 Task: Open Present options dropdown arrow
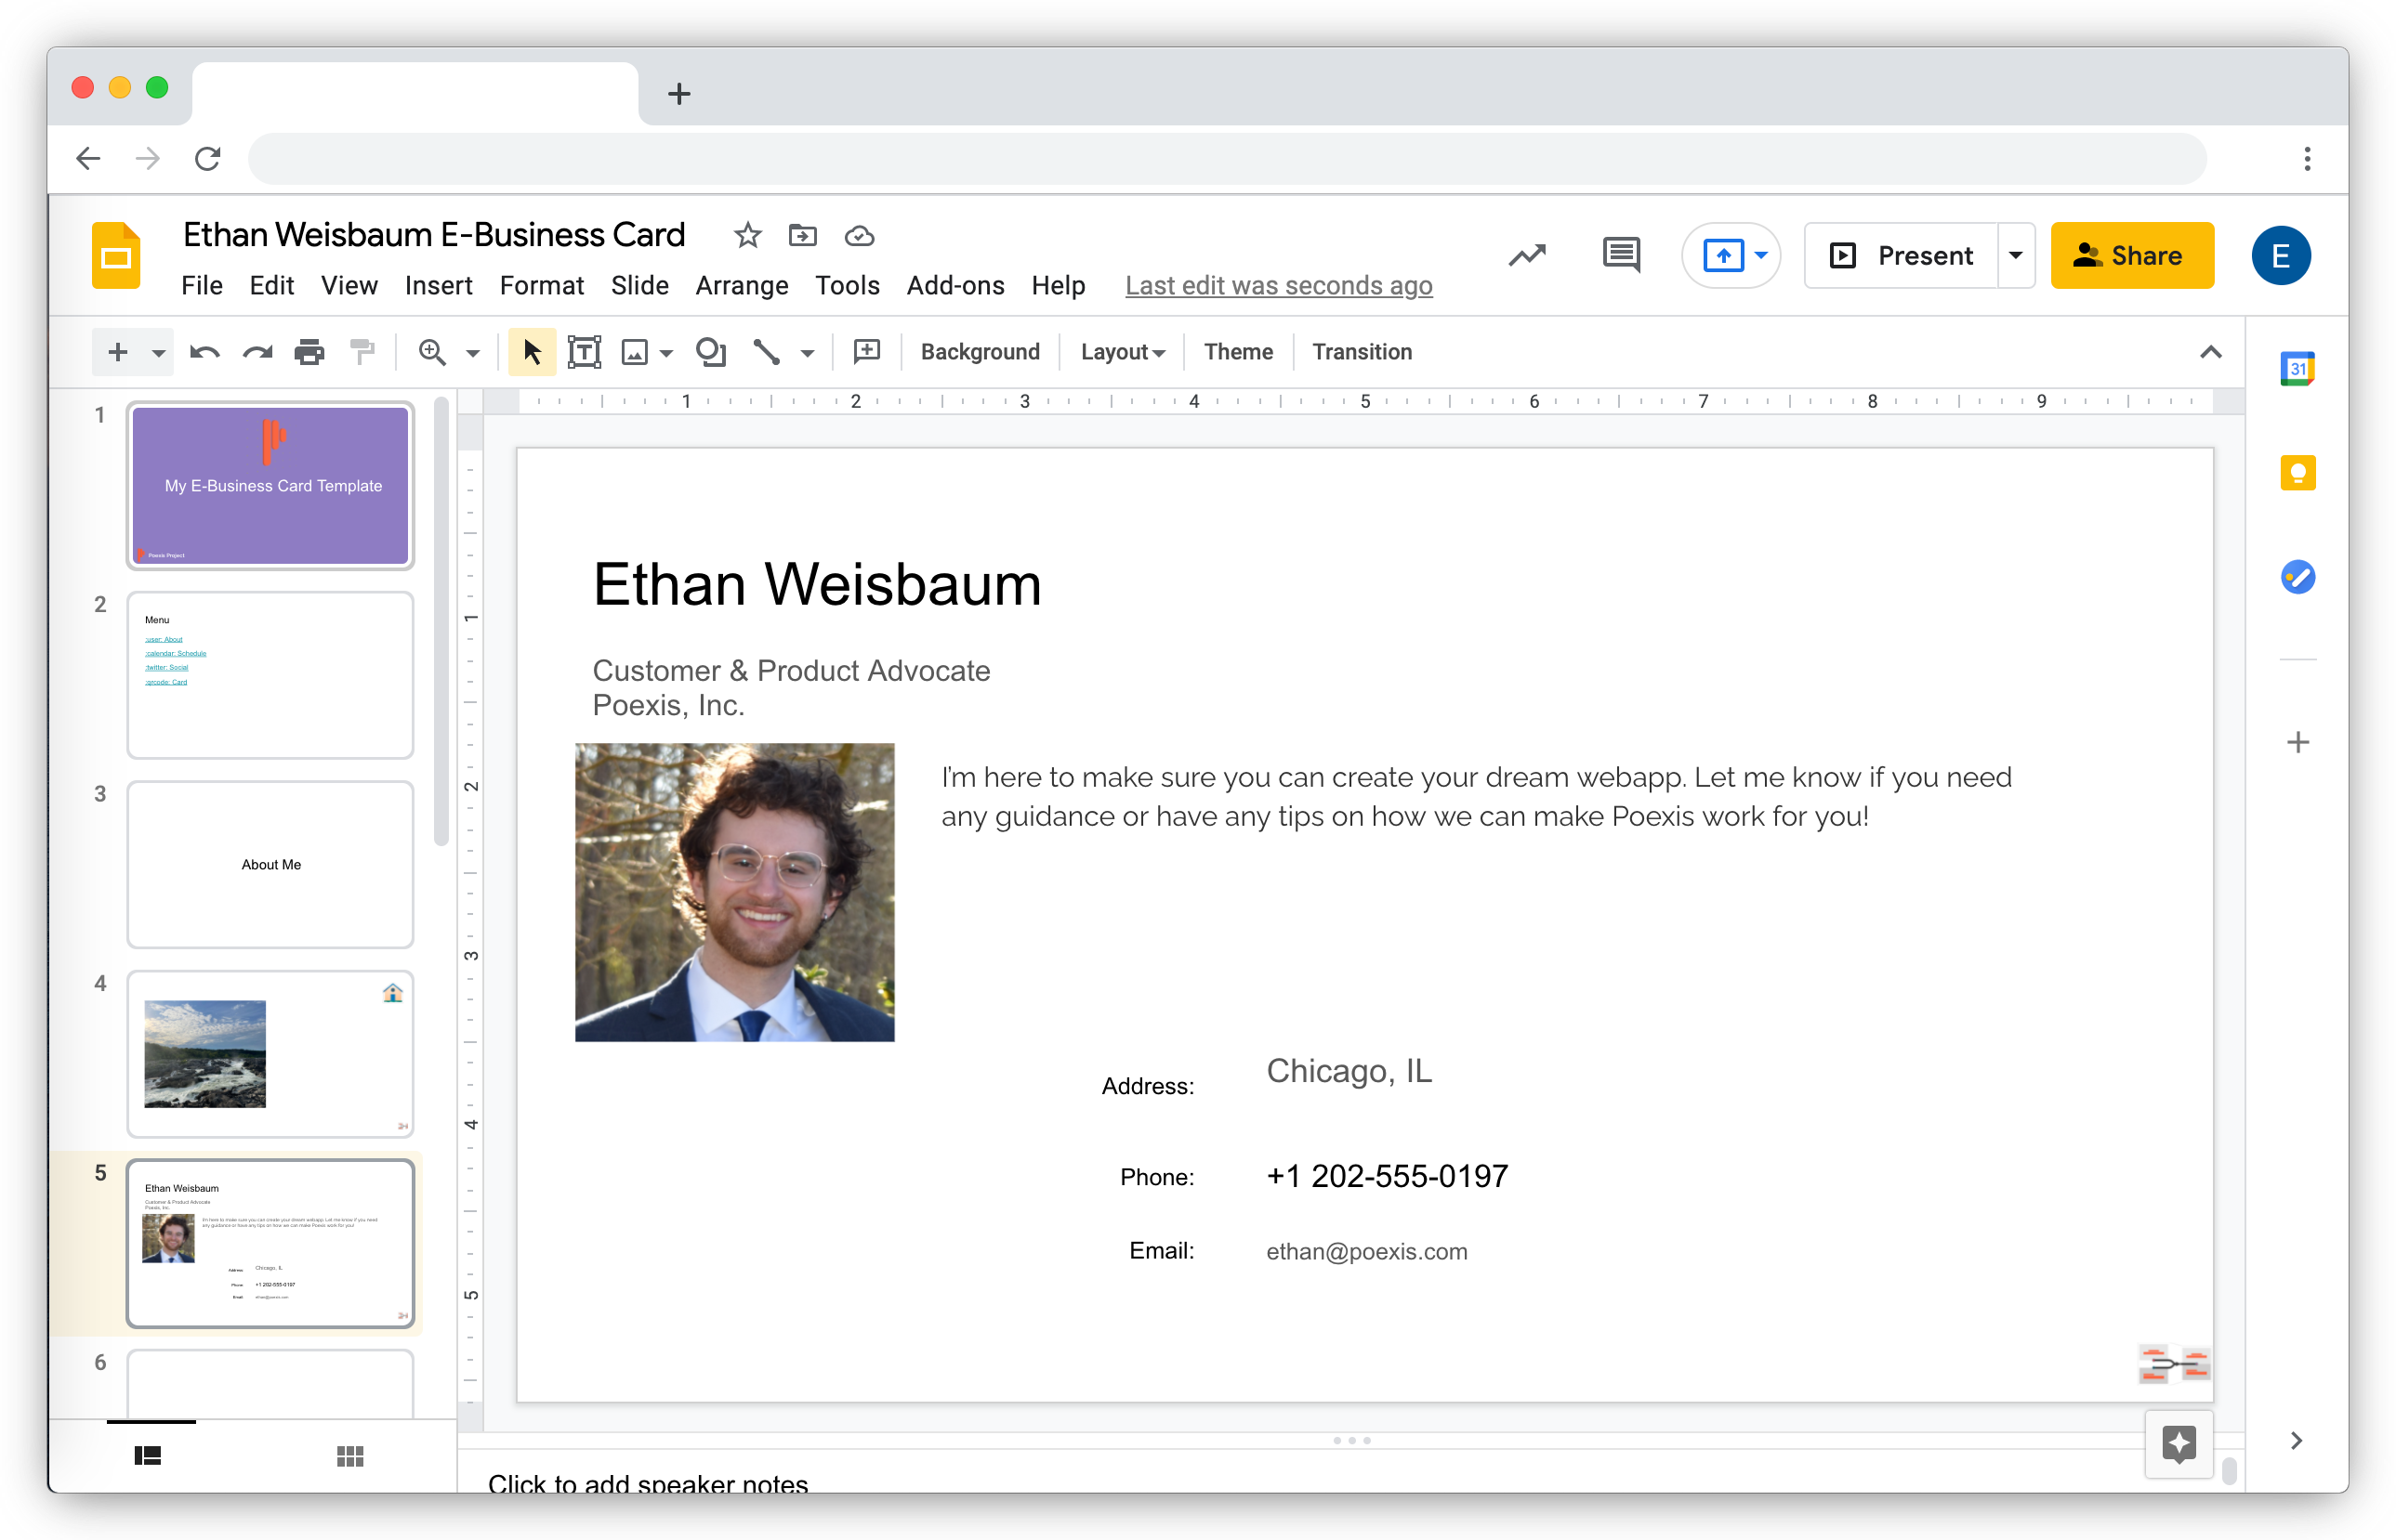pyautogui.click(x=2015, y=256)
